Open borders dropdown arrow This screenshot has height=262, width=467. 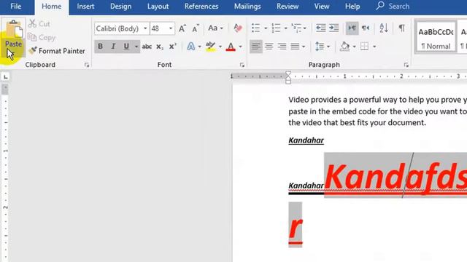(374, 47)
